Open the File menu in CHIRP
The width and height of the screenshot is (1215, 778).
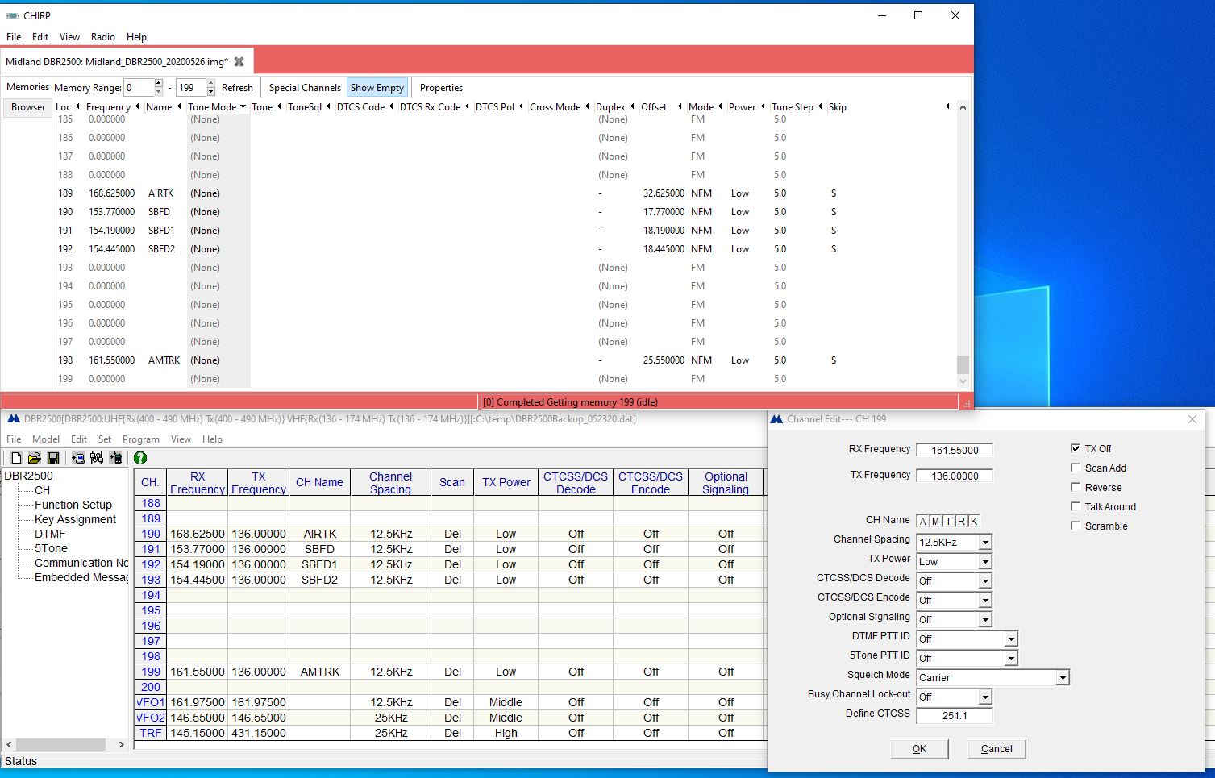[14, 37]
